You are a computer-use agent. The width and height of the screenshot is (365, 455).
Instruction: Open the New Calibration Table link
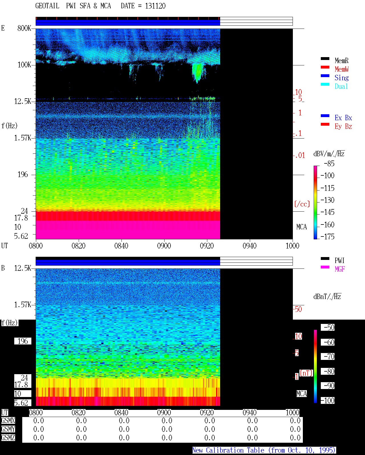(264, 450)
